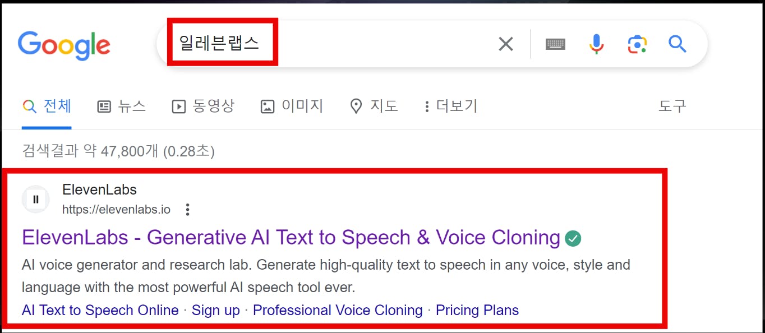
Task: Switch to the 뉴스 tab
Action: [x=121, y=106]
